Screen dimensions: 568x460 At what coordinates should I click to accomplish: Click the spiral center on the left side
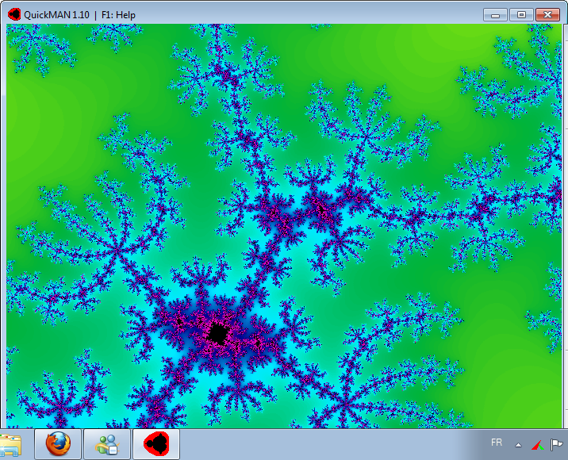pyautogui.click(x=117, y=252)
